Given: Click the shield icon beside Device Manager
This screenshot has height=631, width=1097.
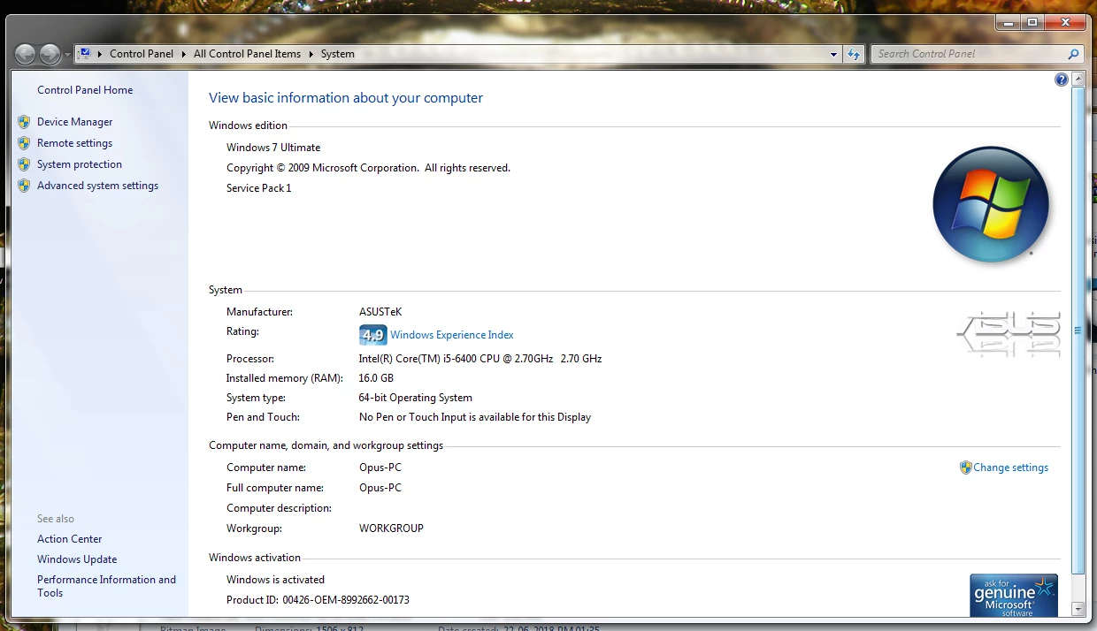Looking at the screenshot, I should (x=24, y=122).
